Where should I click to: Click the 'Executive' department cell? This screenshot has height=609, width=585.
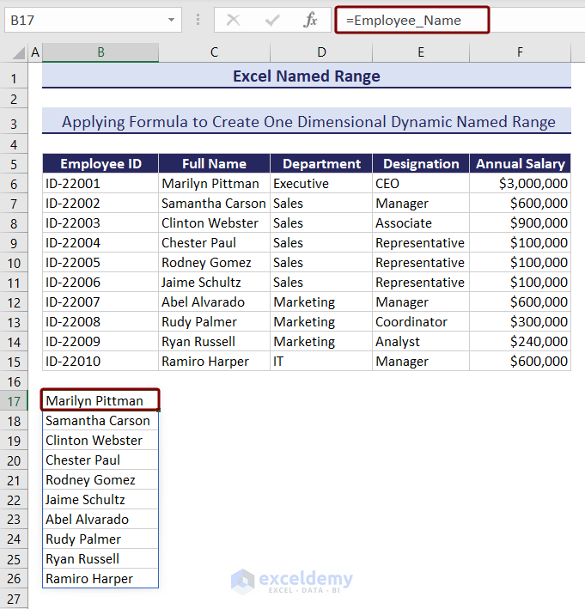(321, 183)
